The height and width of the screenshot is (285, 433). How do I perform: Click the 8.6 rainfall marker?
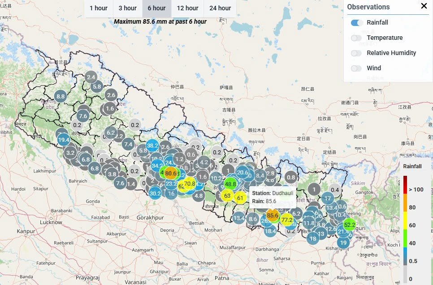click(253, 219)
